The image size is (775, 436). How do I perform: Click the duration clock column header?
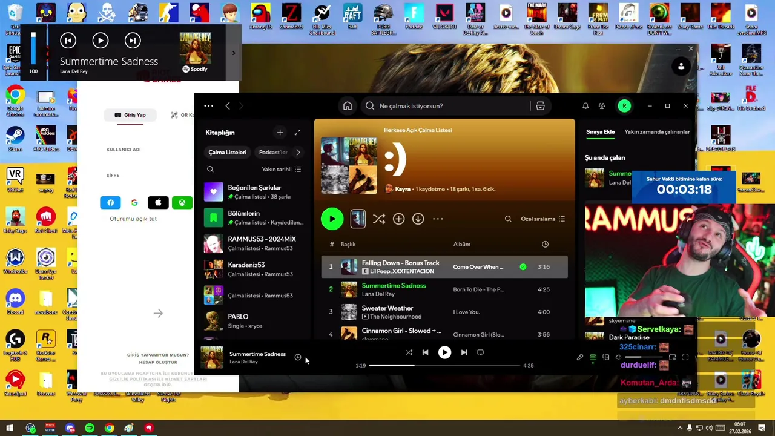click(545, 244)
